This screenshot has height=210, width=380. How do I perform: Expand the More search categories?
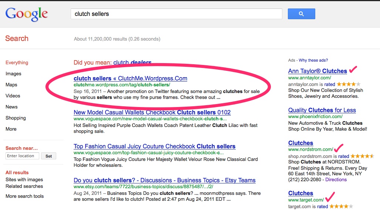tap(11, 129)
